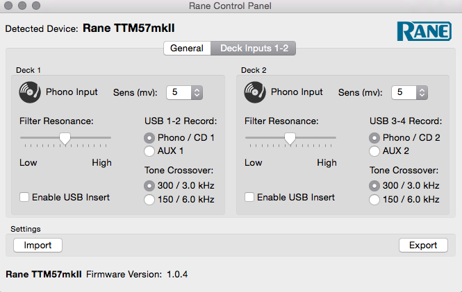The image size is (462, 292).
Task: Select 300 / 3.0 kHz crossover on Deck 2
Action: point(374,186)
